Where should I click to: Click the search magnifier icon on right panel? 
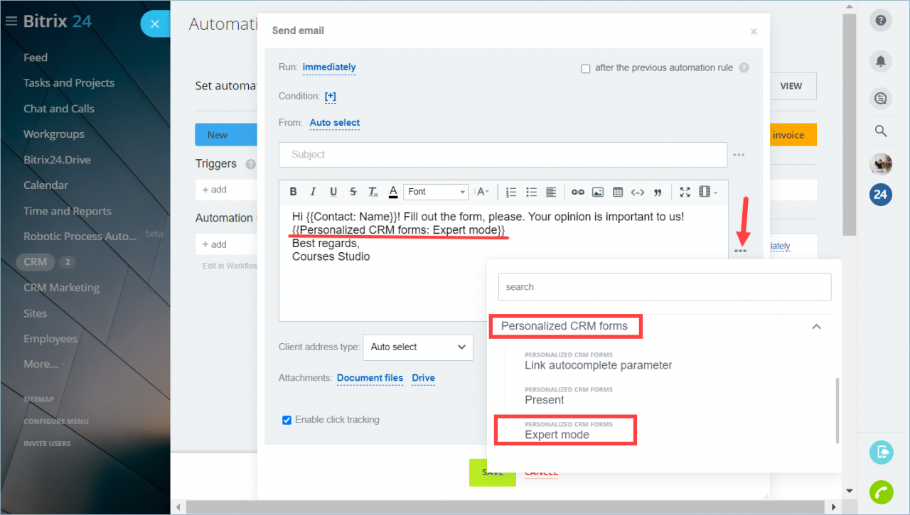tap(881, 131)
